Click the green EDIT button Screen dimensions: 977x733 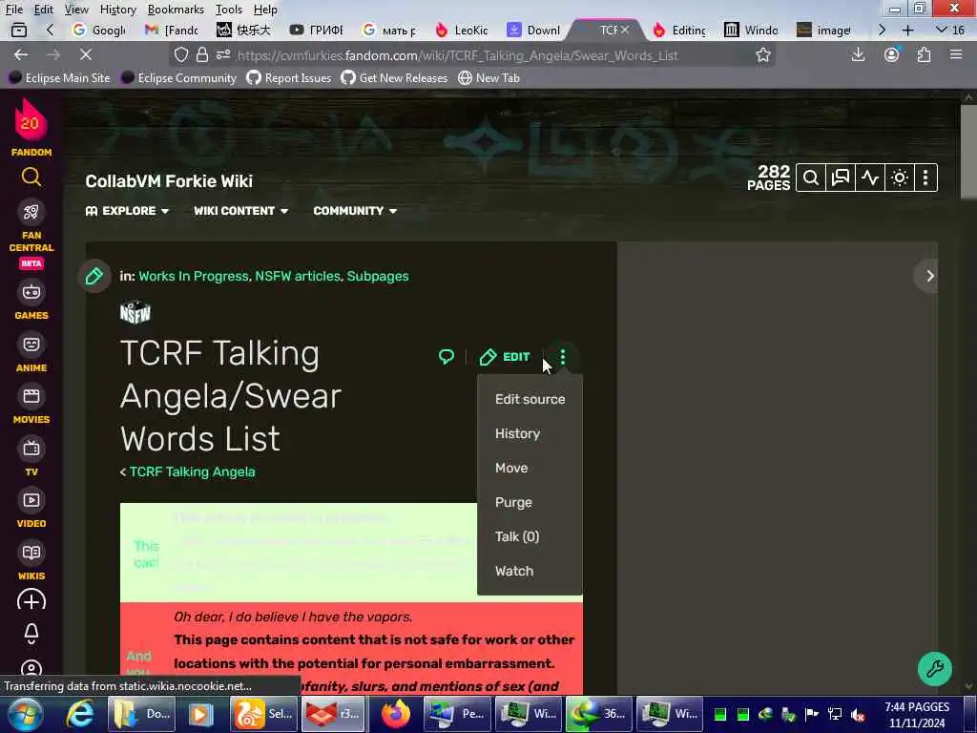(x=505, y=357)
